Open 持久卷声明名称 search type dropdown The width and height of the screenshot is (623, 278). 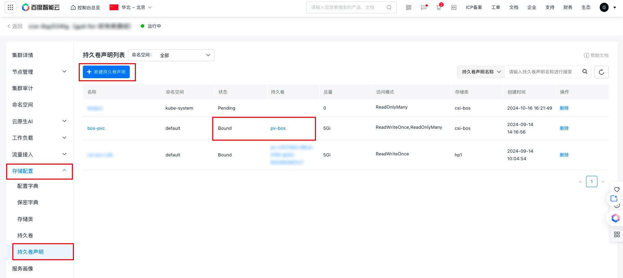(481, 72)
